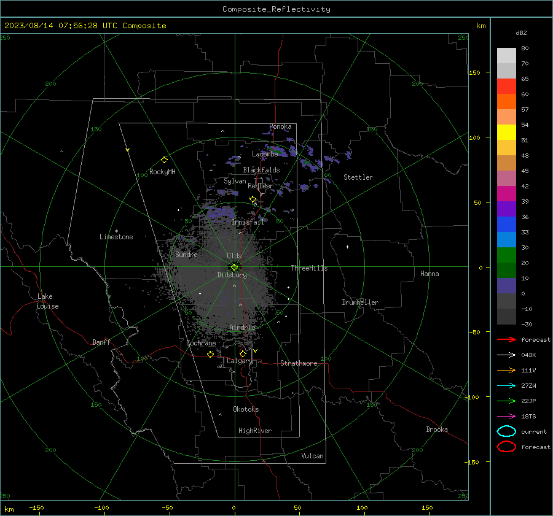The image size is (553, 516).
Task: Click the Airdrie label
Action: click(x=242, y=328)
